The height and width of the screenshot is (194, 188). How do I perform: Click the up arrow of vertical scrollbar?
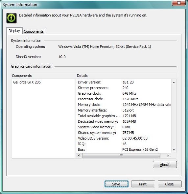click(174, 82)
